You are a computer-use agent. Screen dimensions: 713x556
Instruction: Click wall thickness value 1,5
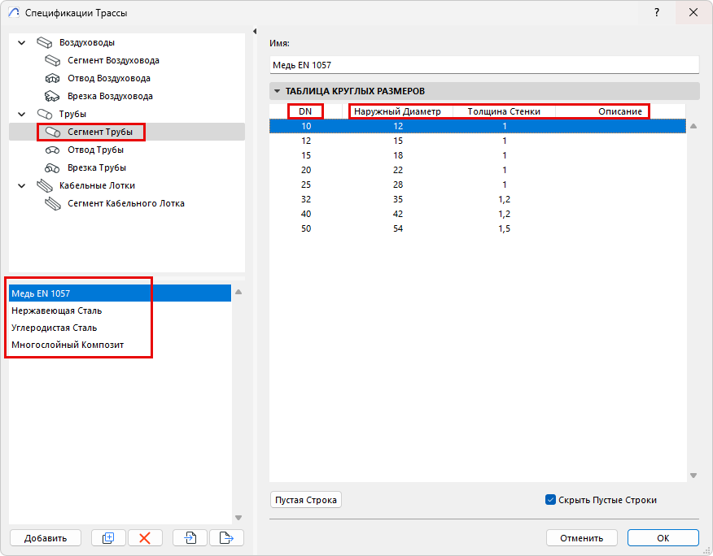point(505,228)
